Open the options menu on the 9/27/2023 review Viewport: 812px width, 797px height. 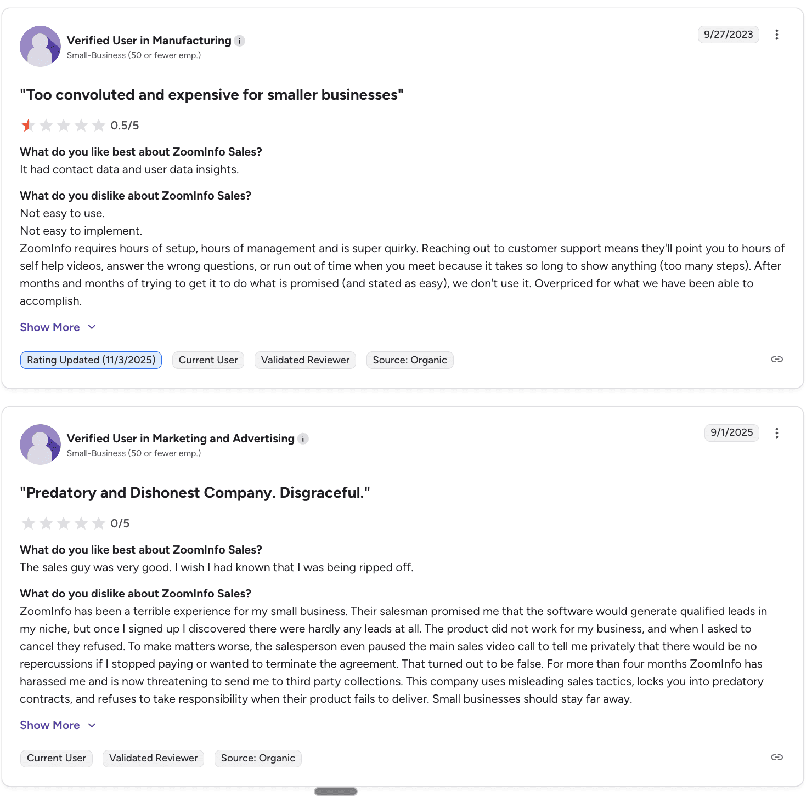tap(777, 35)
